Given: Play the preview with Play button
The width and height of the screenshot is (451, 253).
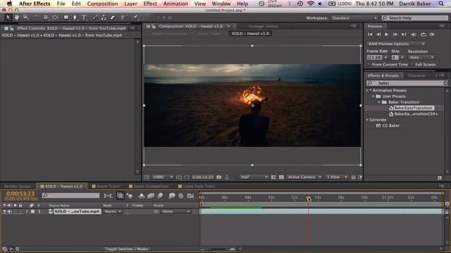Looking at the screenshot, I should [x=387, y=34].
